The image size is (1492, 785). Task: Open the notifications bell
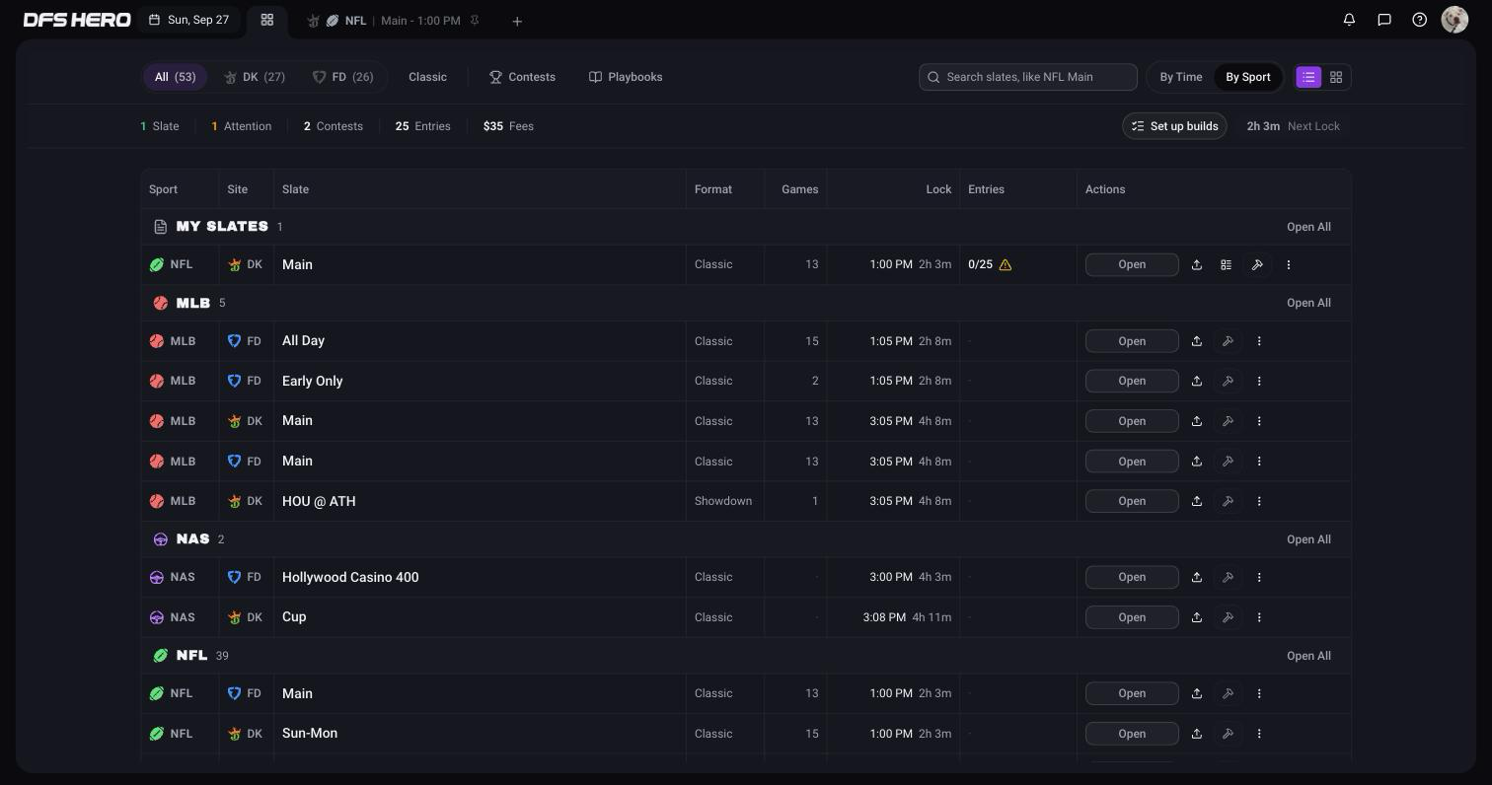[1349, 20]
